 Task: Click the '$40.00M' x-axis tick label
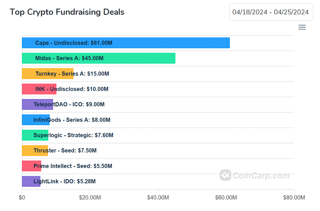(158, 198)
